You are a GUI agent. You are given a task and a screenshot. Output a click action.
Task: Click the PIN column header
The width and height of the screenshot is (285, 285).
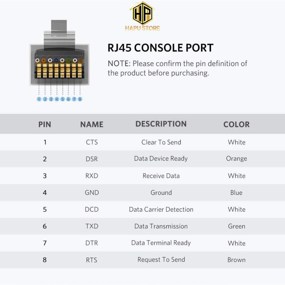tap(45, 124)
